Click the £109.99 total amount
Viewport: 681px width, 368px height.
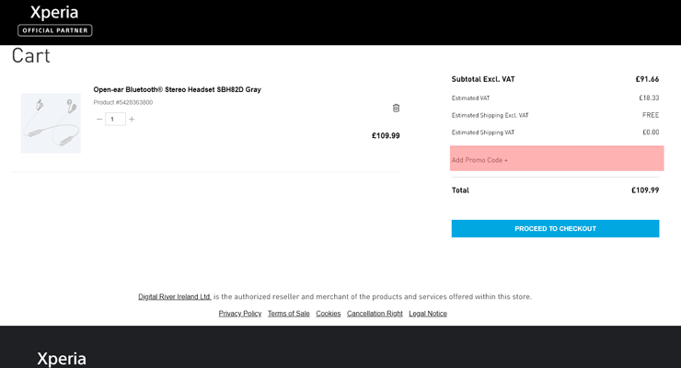645,190
